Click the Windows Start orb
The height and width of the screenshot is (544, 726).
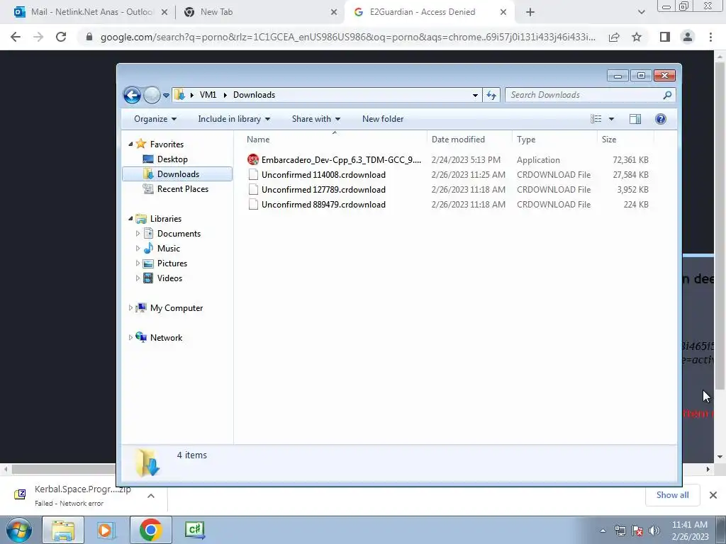click(19, 530)
